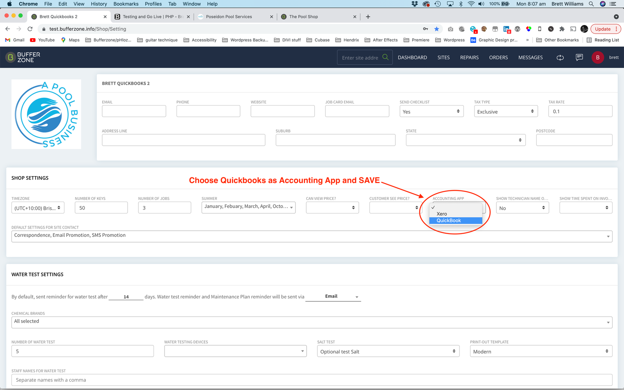Open the DASHBOARD link
624x390 pixels.
pos(412,57)
